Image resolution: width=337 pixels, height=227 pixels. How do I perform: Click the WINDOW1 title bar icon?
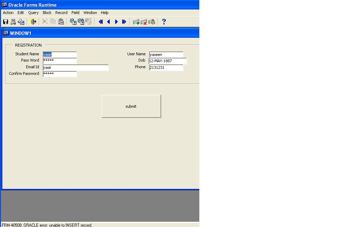[6, 33]
